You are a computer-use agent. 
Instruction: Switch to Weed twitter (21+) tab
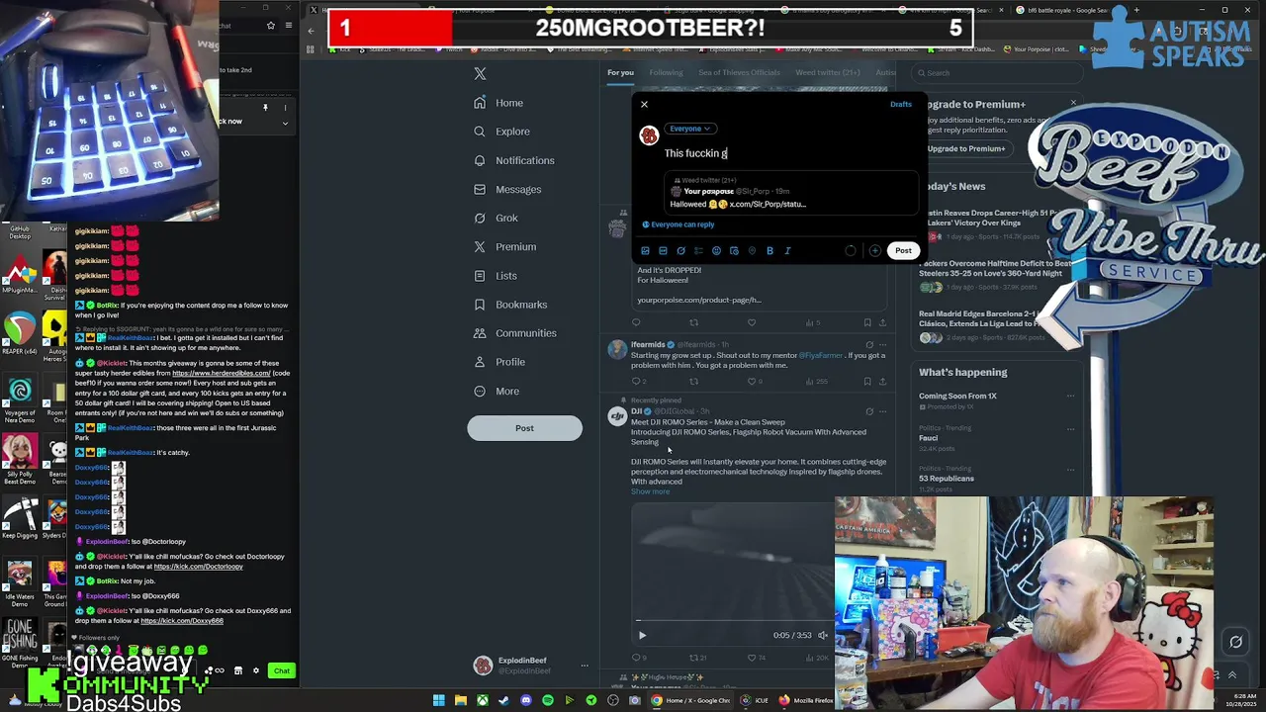tap(828, 72)
